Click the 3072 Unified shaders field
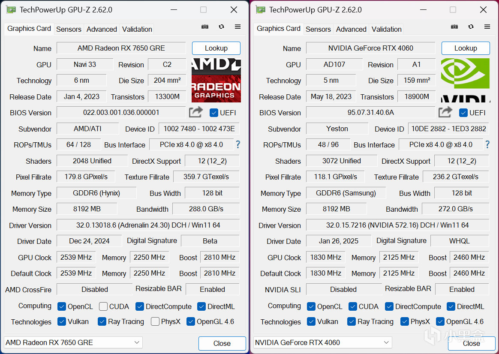Viewport: 499px width, 354px height. 342,161
